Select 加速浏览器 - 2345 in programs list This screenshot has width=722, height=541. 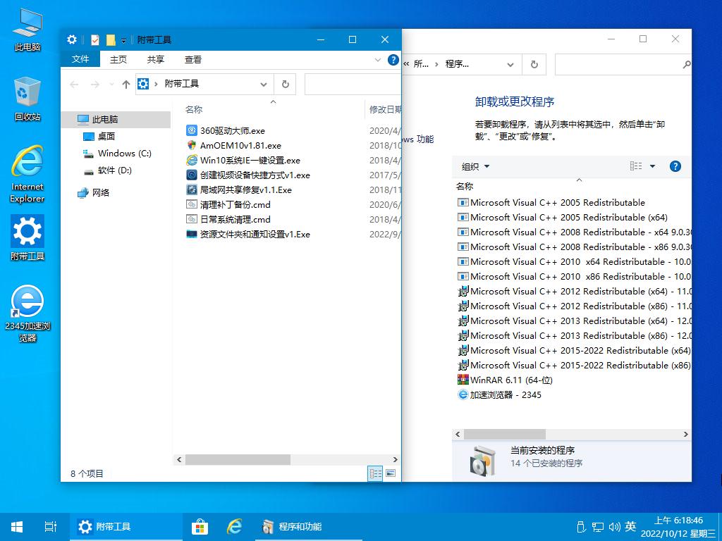click(499, 394)
